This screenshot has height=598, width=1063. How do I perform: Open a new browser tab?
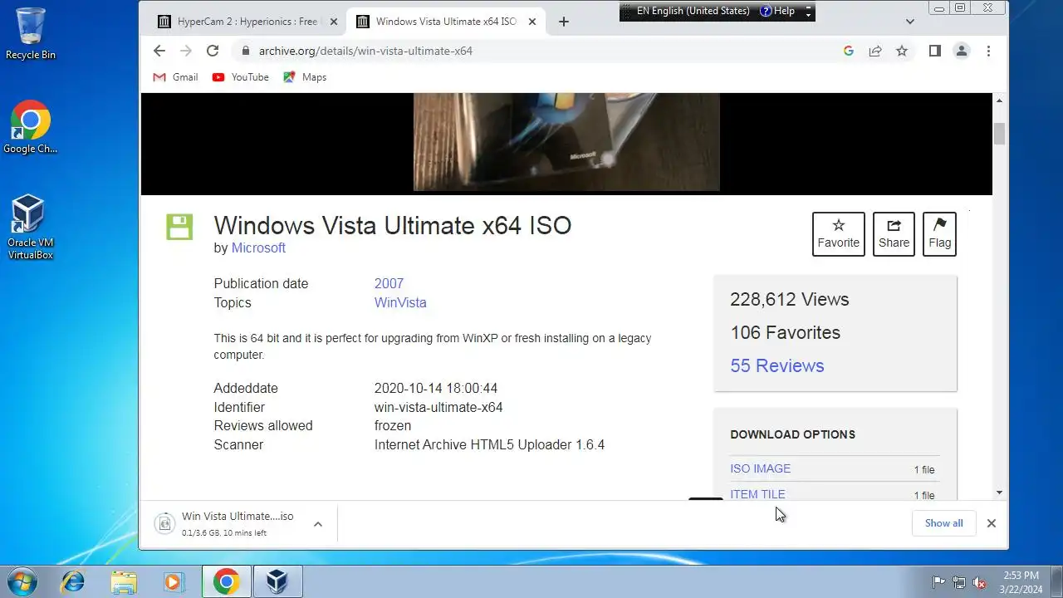(564, 22)
